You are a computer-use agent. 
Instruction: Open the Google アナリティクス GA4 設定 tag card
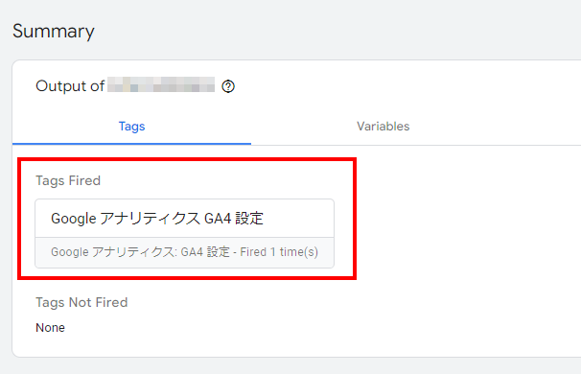tap(184, 234)
